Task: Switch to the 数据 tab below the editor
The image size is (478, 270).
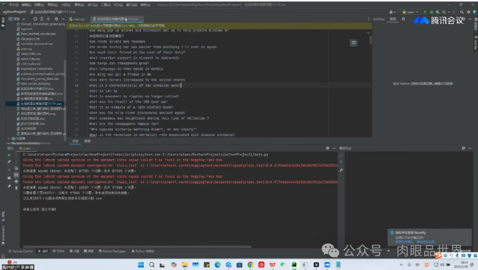Action: pos(87,141)
